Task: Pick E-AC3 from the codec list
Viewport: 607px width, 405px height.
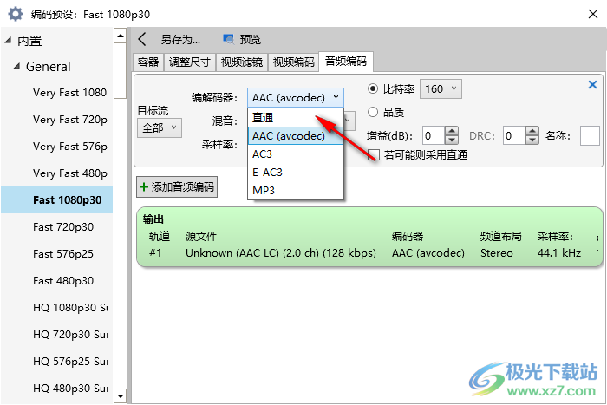Action: pos(296,173)
